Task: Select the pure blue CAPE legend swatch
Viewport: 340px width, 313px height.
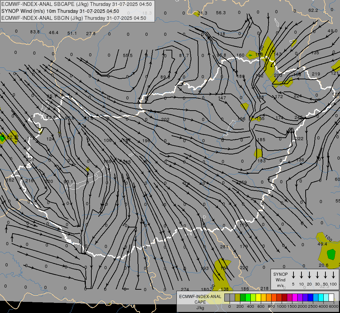Action: 310,298
